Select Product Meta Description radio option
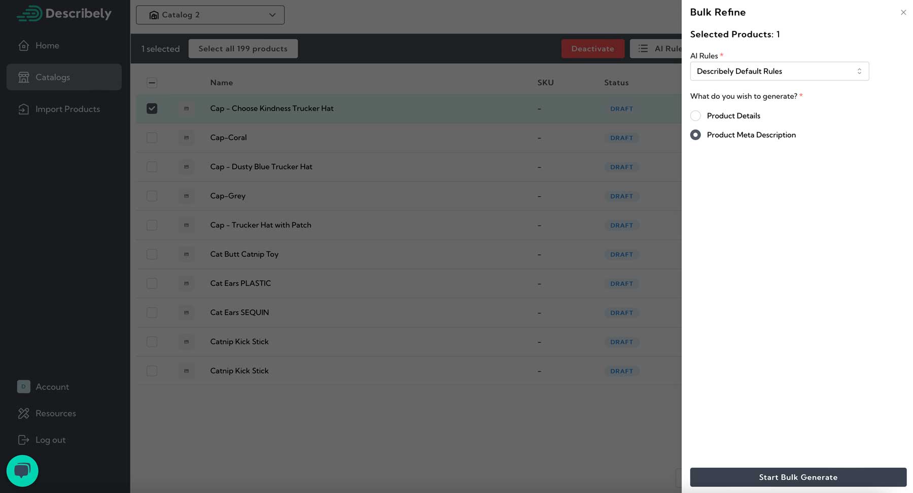The image size is (913, 493). click(x=695, y=135)
